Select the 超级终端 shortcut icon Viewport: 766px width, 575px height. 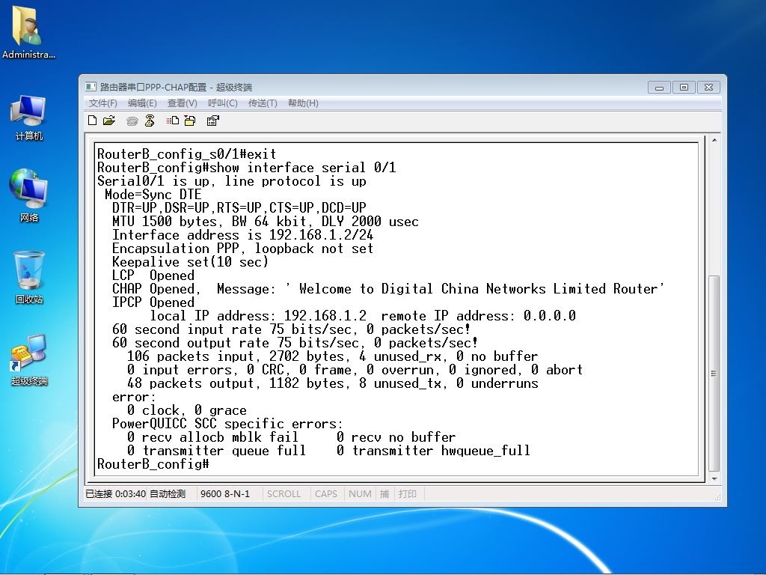(x=29, y=359)
